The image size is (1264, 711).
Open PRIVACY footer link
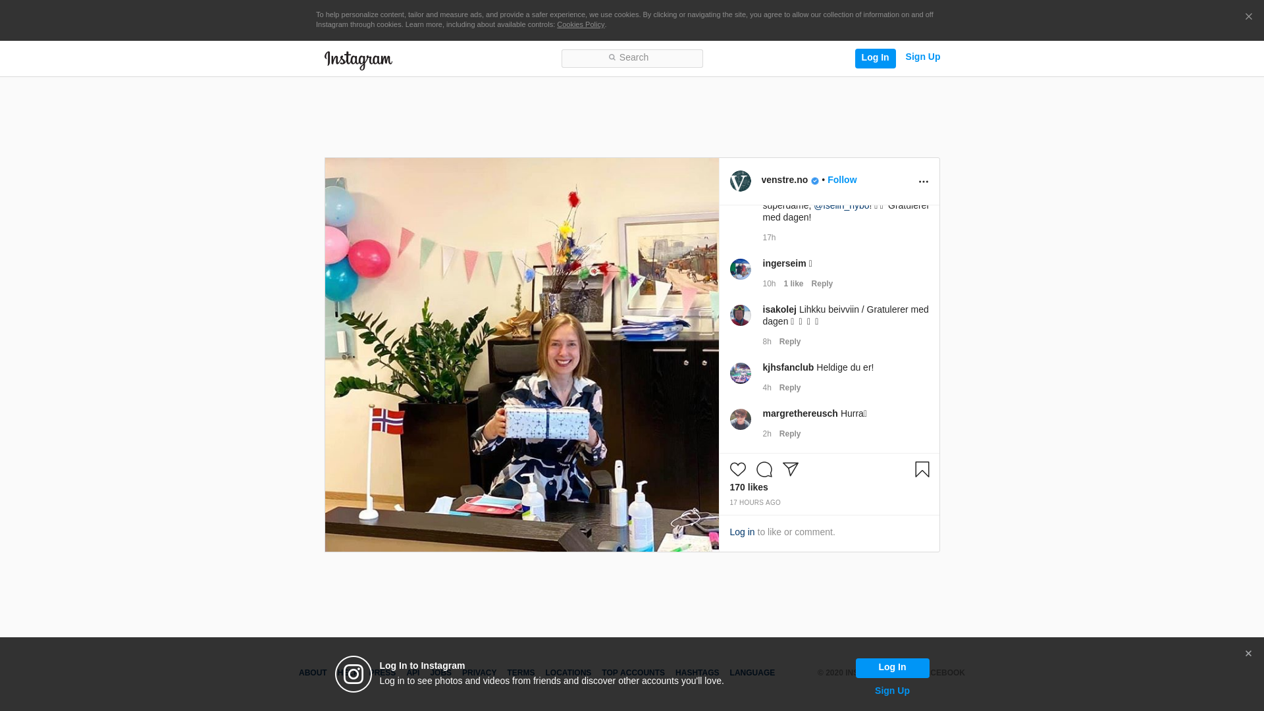(479, 673)
